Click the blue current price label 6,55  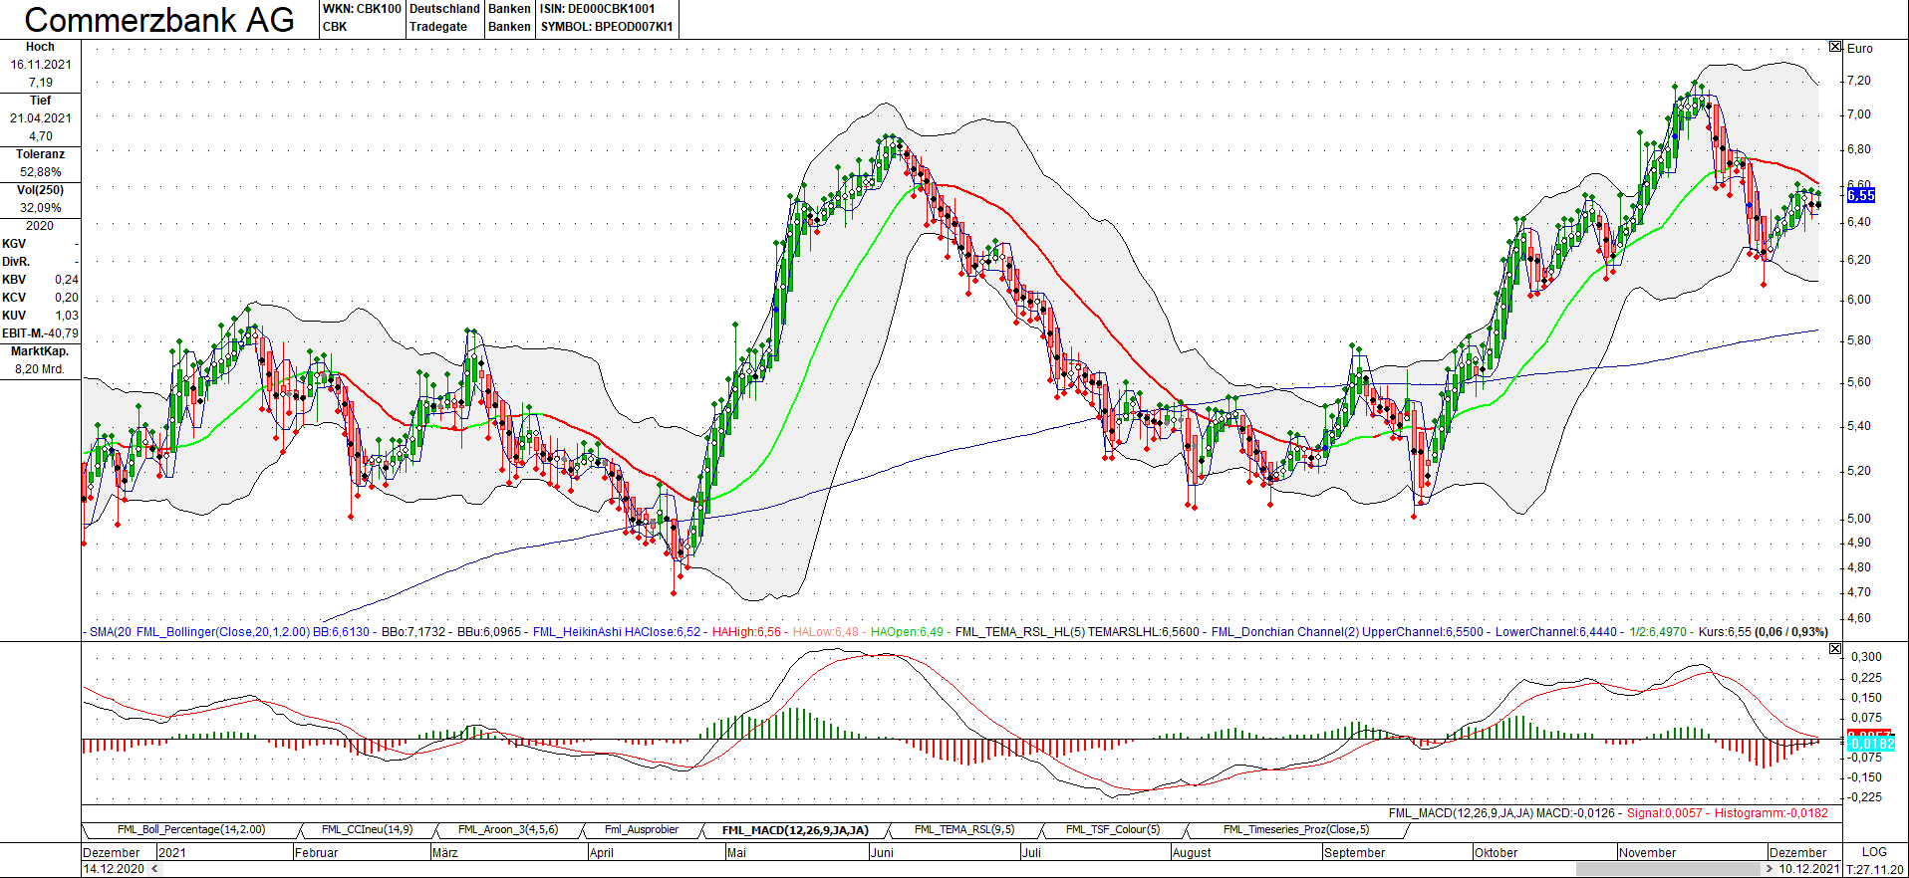[1861, 195]
